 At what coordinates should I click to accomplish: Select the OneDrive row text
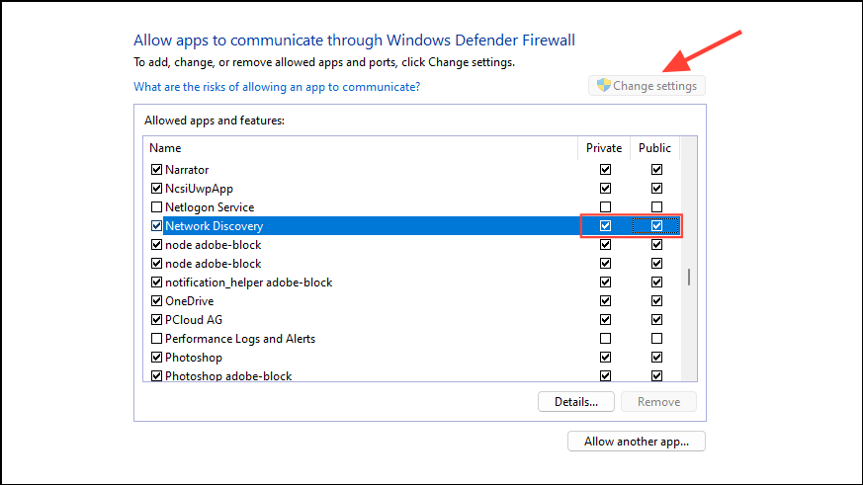190,301
